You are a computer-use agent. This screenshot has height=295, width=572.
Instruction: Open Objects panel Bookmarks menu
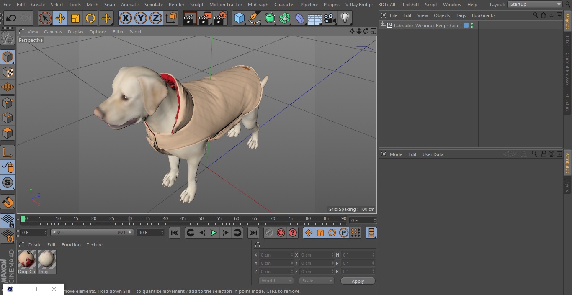(483, 15)
